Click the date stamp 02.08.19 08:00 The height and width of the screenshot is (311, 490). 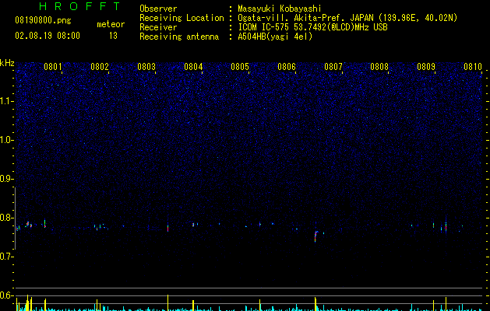pos(48,36)
